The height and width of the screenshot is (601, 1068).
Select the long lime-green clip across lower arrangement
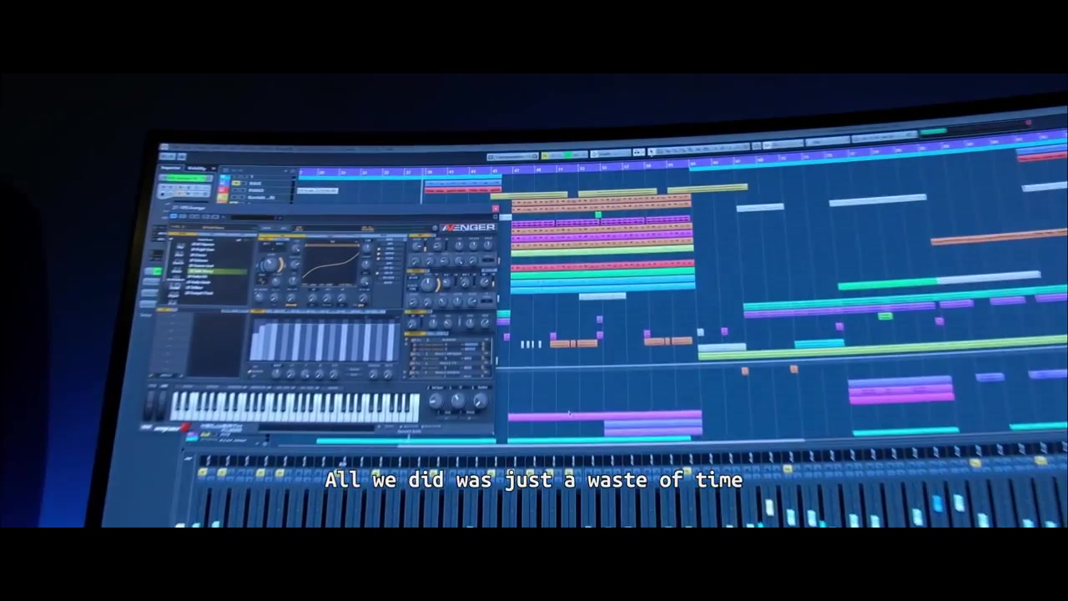tap(883, 348)
